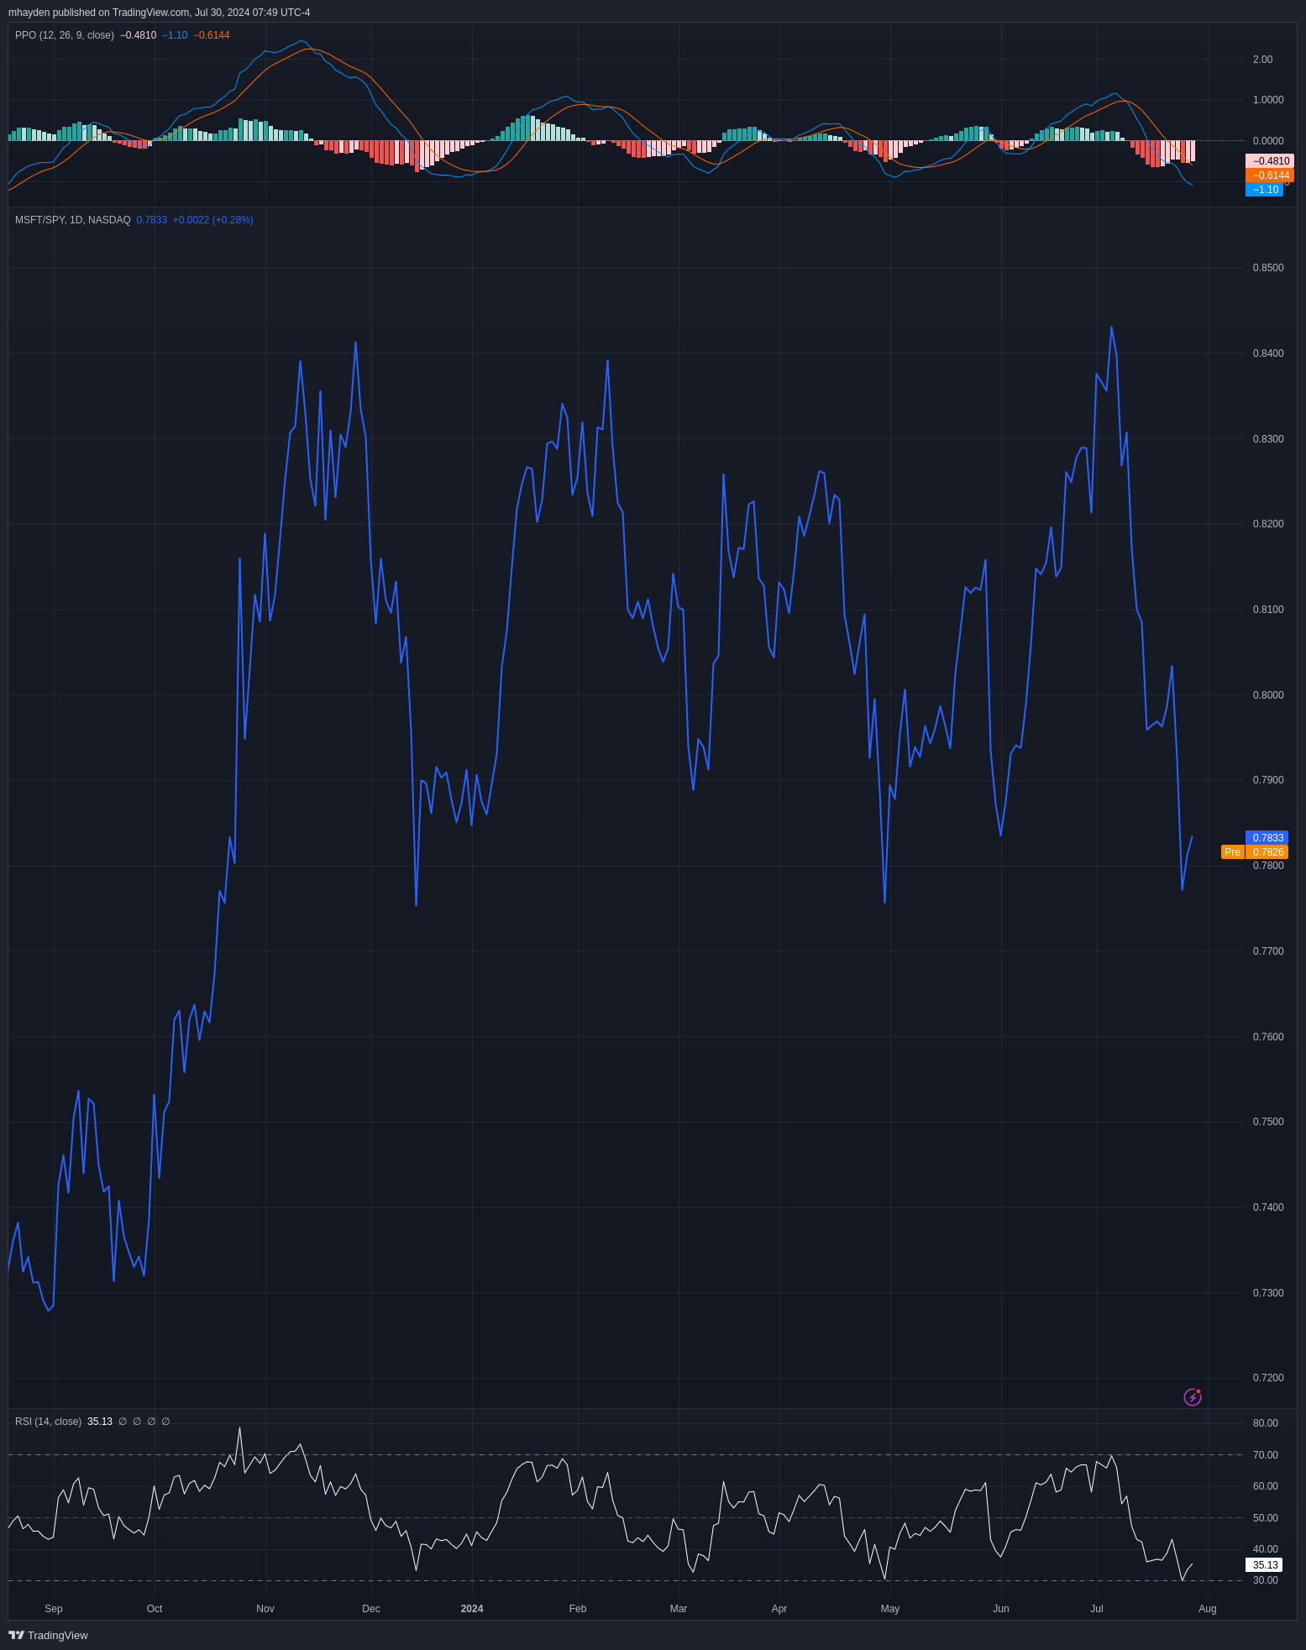Click the orange Pre pre-market label tag

click(x=1232, y=852)
